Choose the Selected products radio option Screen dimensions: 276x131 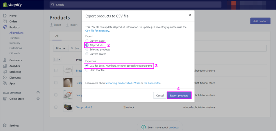(87, 49)
